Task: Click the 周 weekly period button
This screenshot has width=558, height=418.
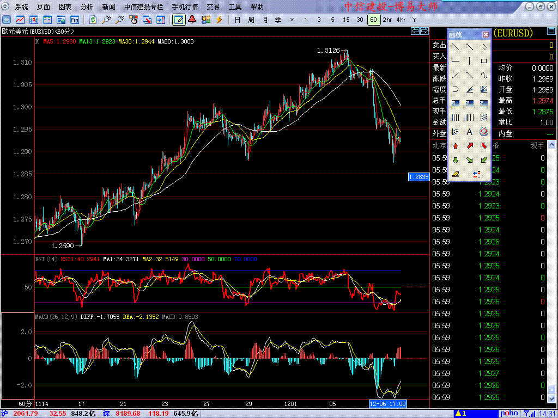Action: [x=251, y=20]
